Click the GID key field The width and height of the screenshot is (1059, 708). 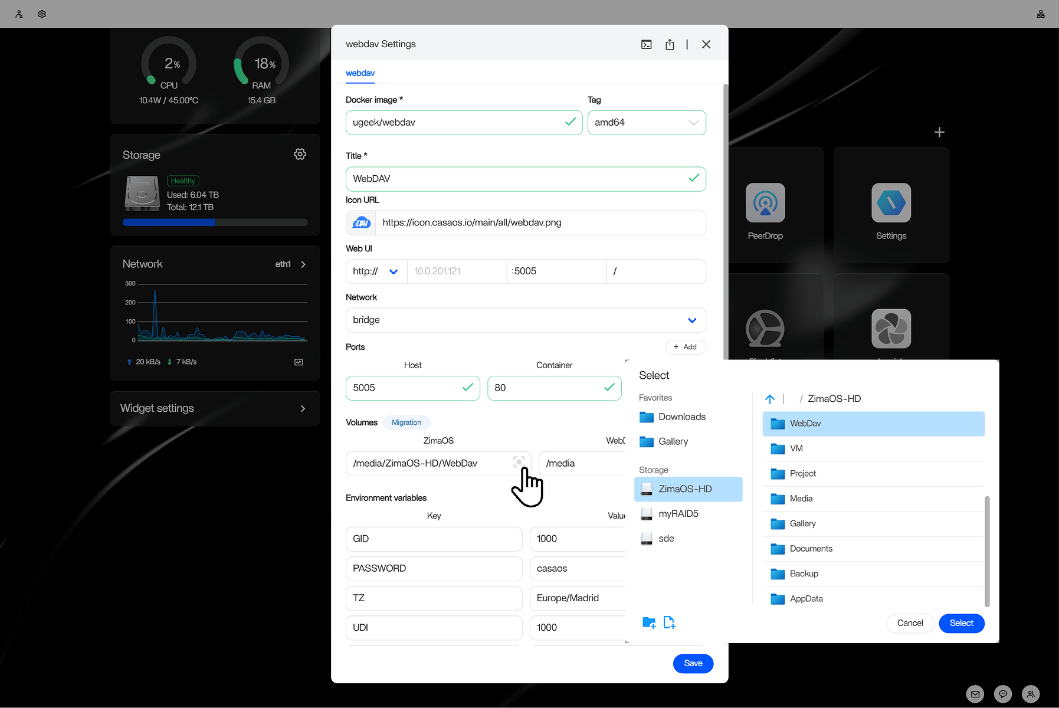(x=434, y=539)
